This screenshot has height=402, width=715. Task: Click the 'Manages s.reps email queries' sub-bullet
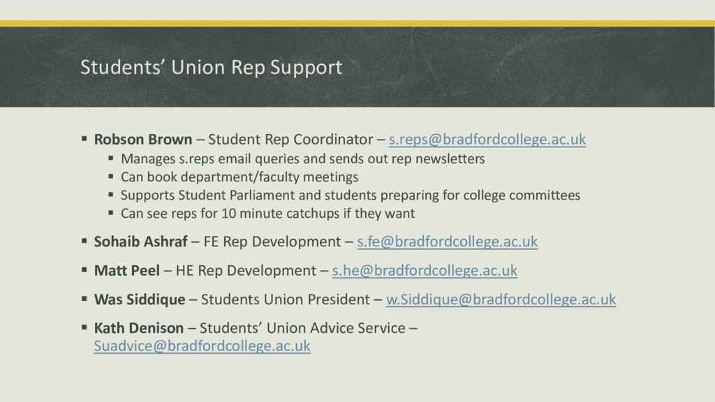[303, 159]
